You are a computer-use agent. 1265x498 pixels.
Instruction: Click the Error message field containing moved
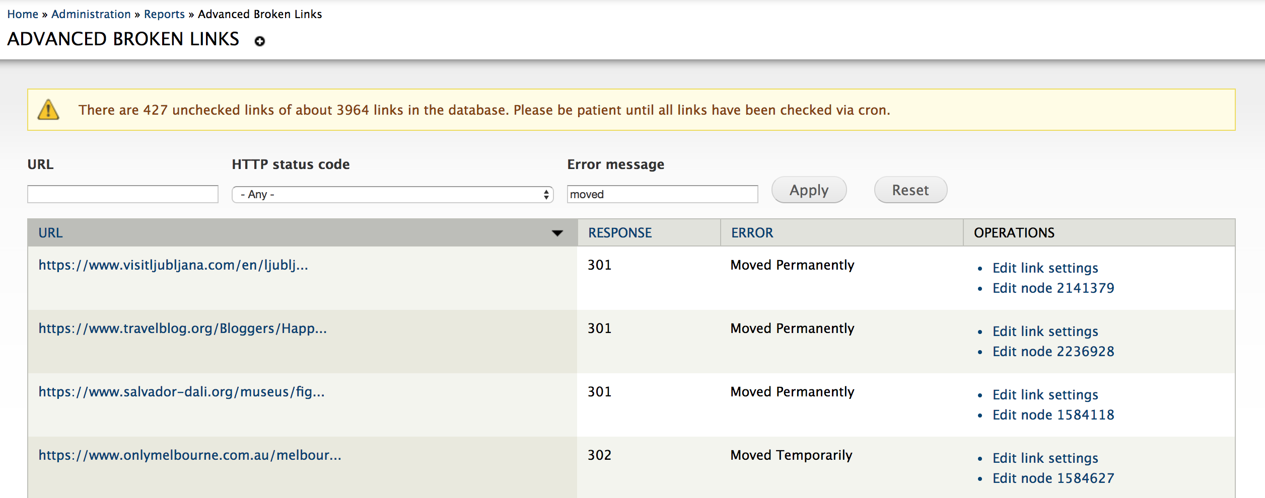coord(662,194)
